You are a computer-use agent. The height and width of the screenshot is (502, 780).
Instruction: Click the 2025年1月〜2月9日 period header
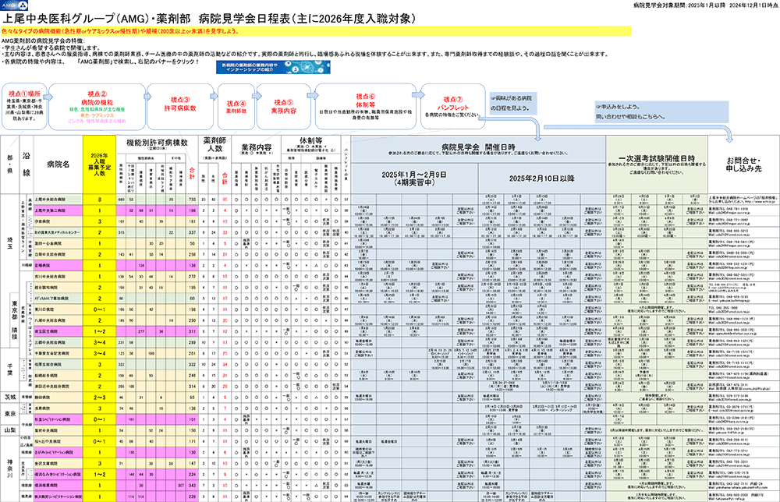414,179
